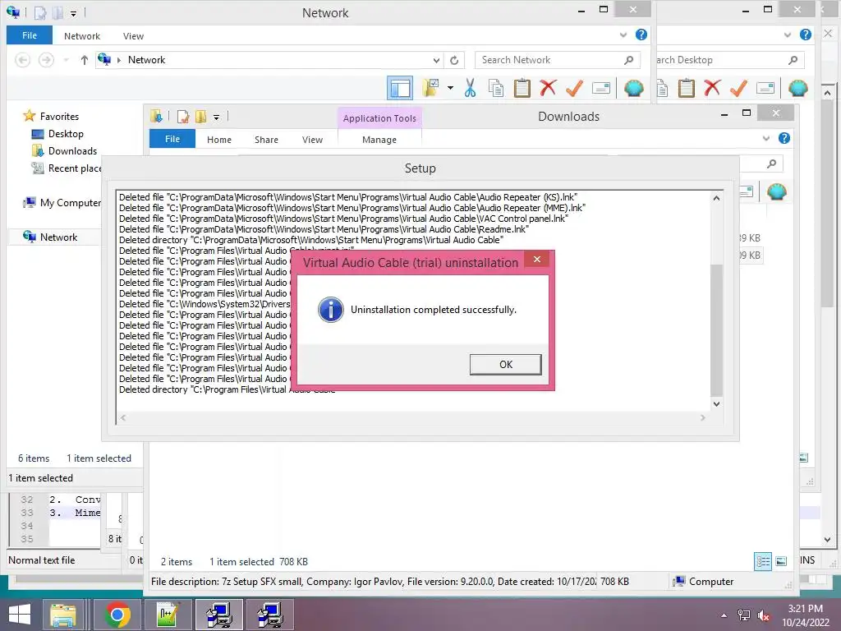The width and height of the screenshot is (841, 631).
Task: Click the Setup log scrollbar up arrow
Action: [716, 198]
